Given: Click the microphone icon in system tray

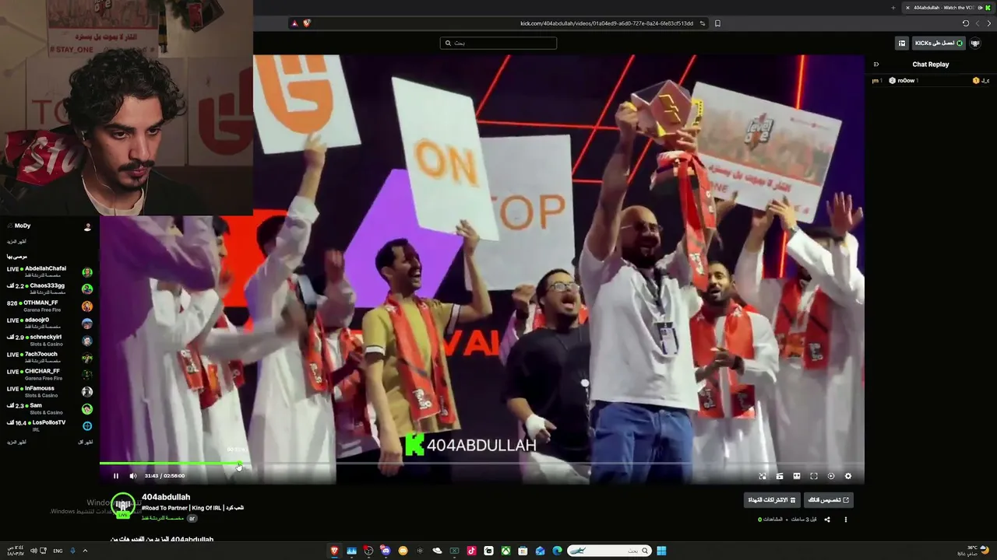Looking at the screenshot, I should [x=72, y=551].
